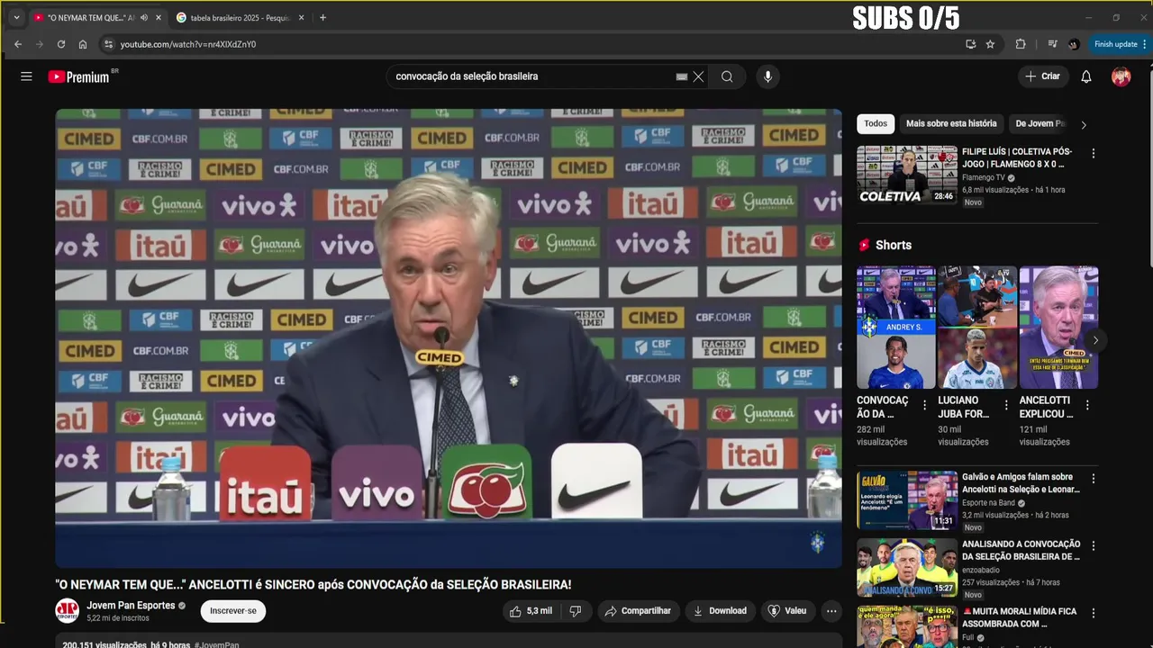
Task: Click the Criar create button
Action: coord(1042,76)
